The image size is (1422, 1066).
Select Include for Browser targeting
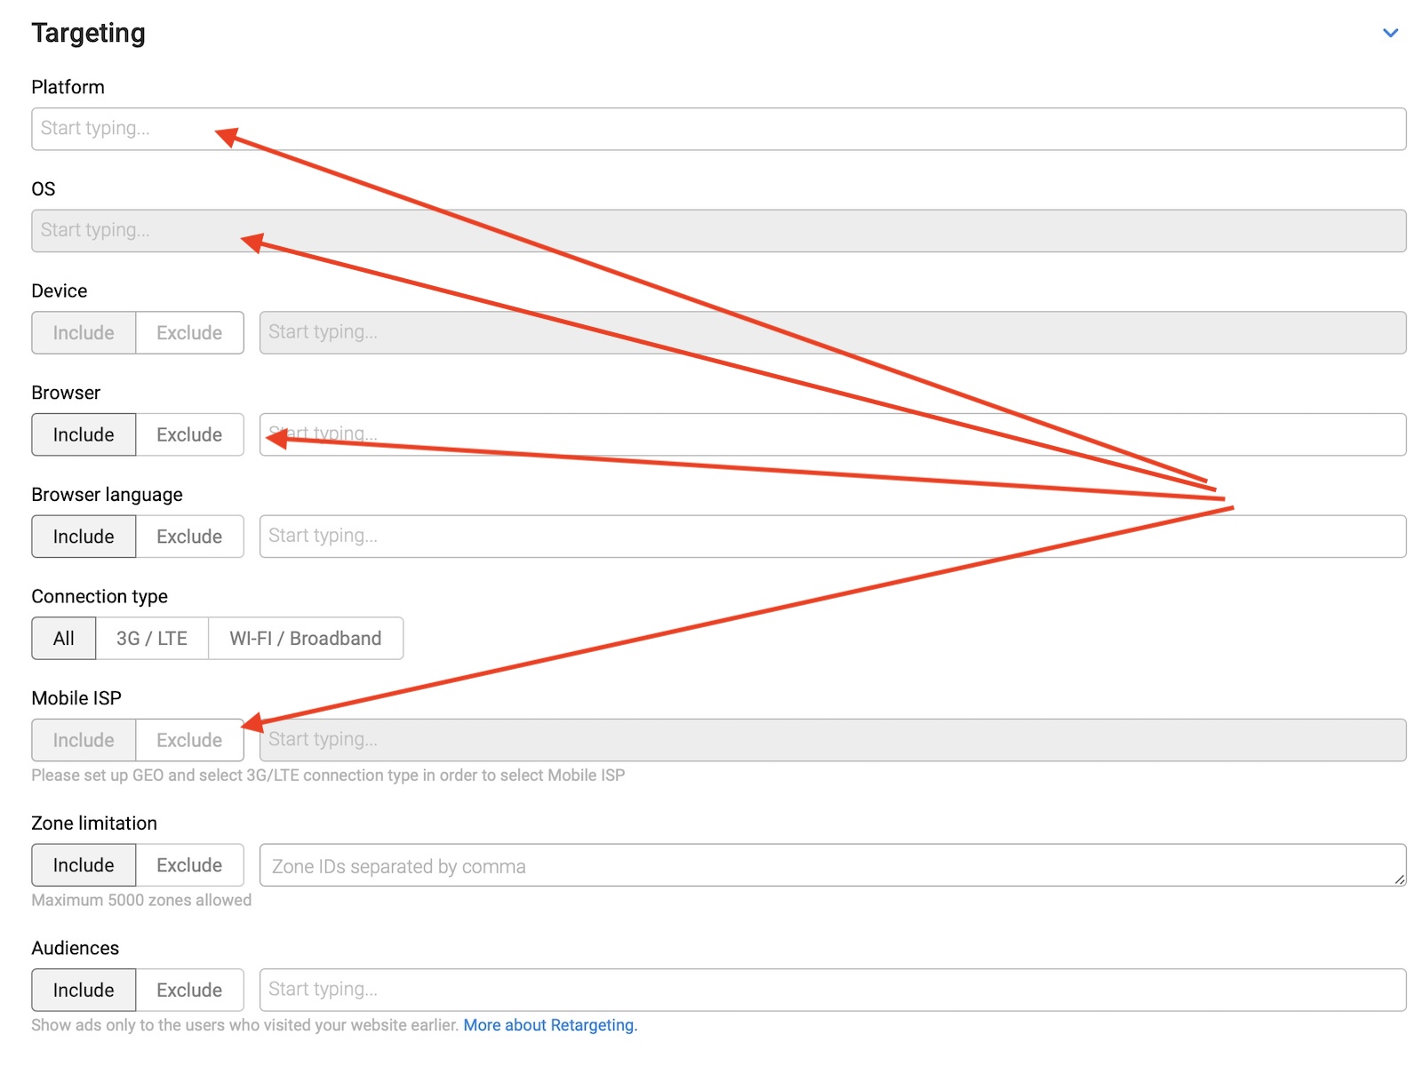84,435
